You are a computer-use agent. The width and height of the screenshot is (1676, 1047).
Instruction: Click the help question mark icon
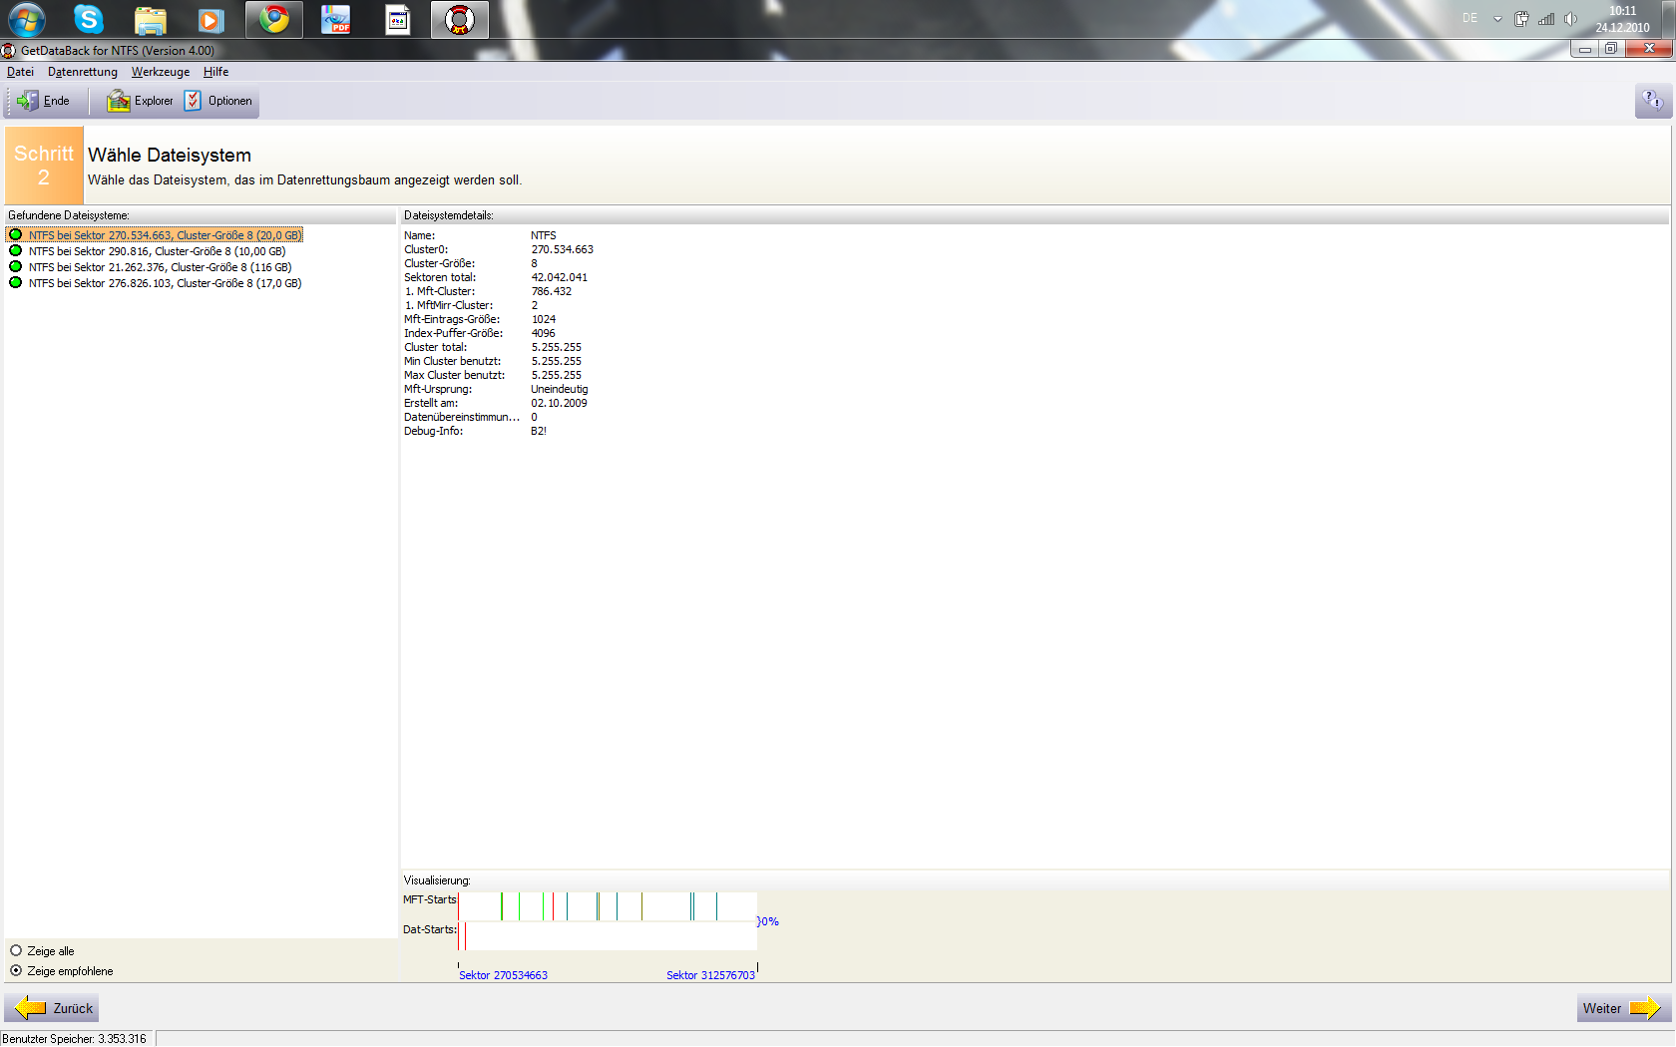1653,101
